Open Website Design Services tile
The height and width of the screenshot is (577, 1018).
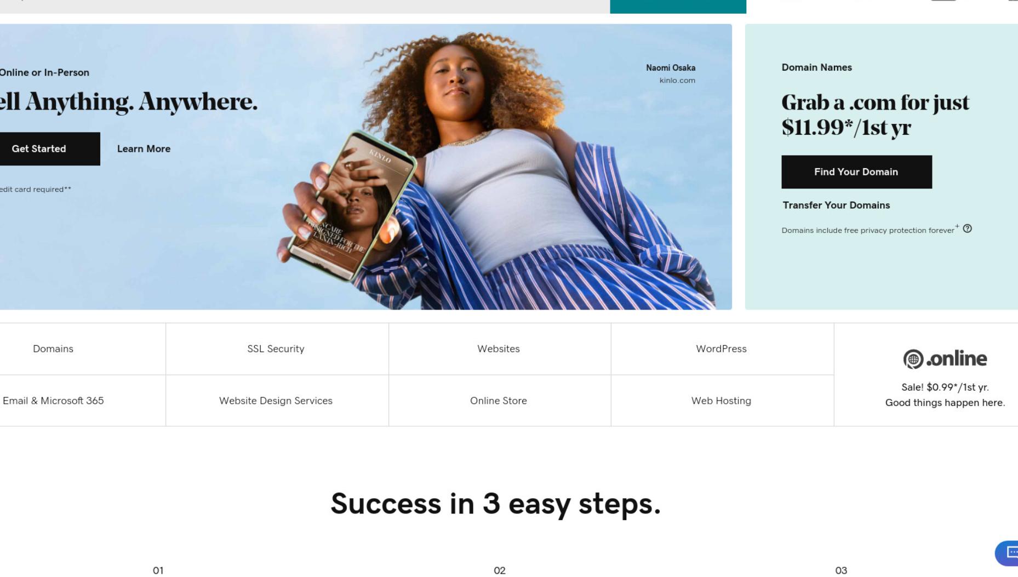[x=277, y=401]
